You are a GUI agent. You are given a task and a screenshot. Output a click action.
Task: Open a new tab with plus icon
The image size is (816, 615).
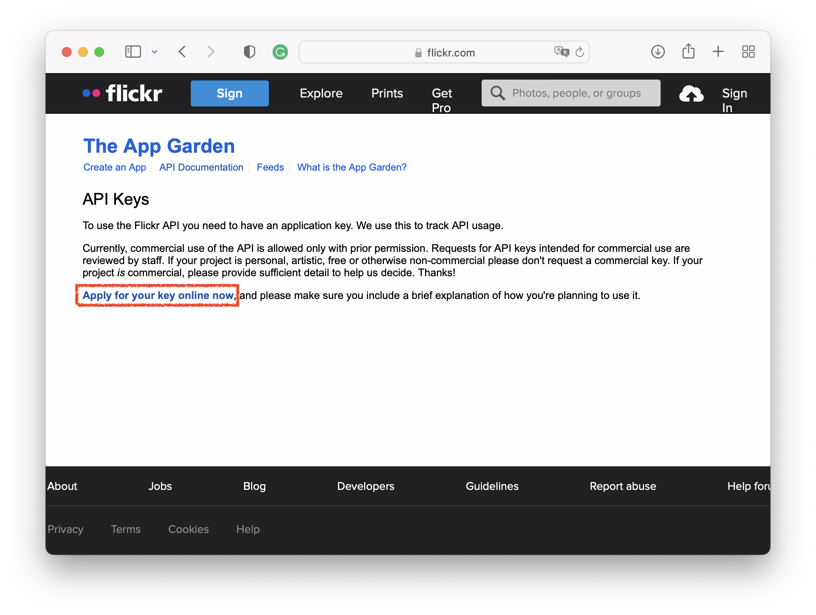click(x=718, y=52)
